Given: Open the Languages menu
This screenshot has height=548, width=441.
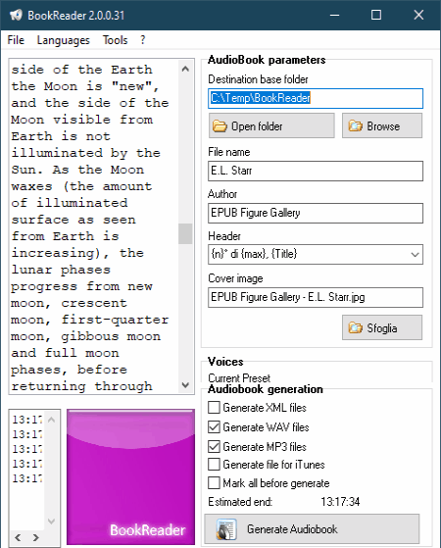Looking at the screenshot, I should click(x=64, y=40).
